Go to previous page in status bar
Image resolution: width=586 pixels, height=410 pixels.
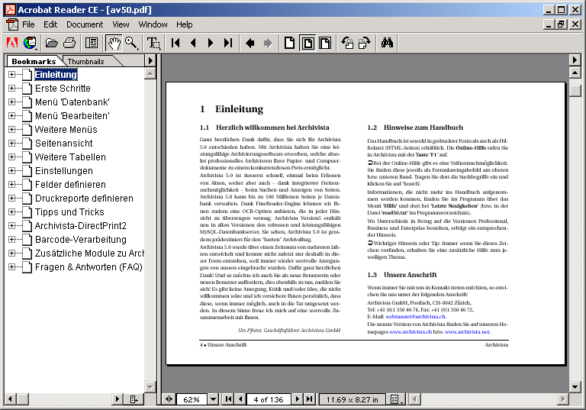pos(240,399)
